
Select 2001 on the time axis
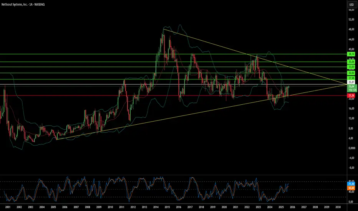(x=8, y=207)
